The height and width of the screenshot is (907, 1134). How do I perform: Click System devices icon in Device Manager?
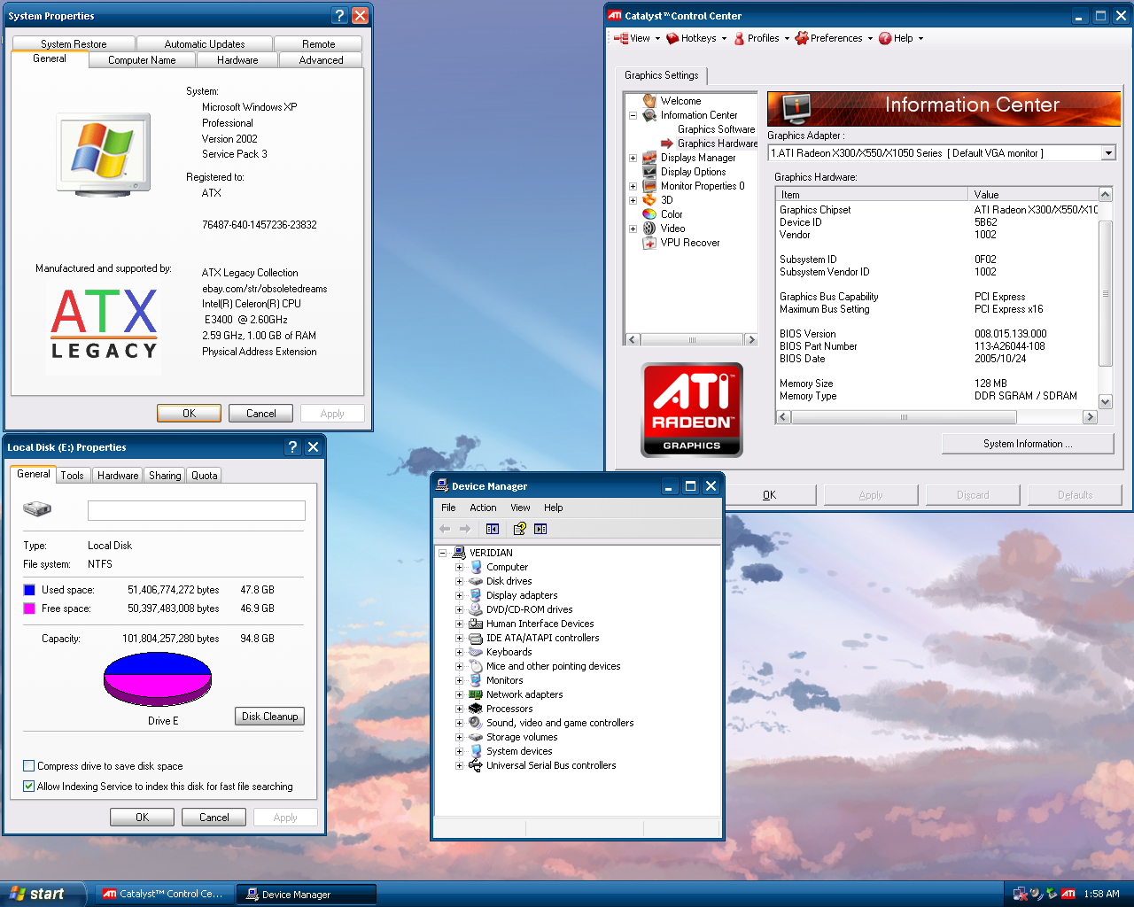pos(476,751)
